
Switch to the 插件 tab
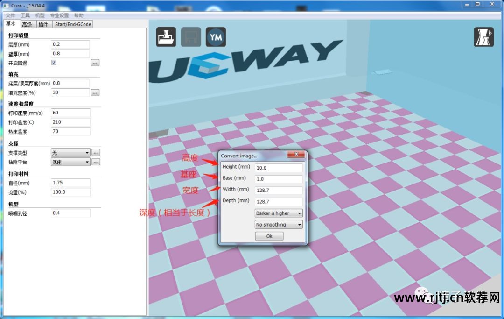[x=43, y=24]
